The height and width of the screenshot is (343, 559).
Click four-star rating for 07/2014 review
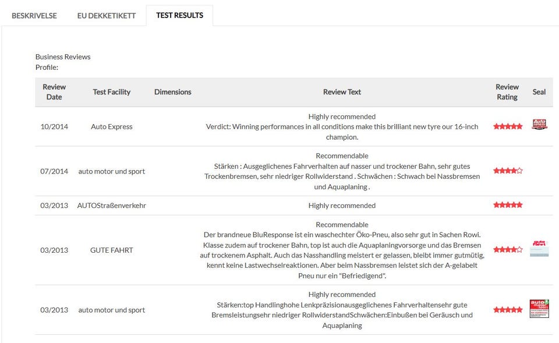(508, 171)
